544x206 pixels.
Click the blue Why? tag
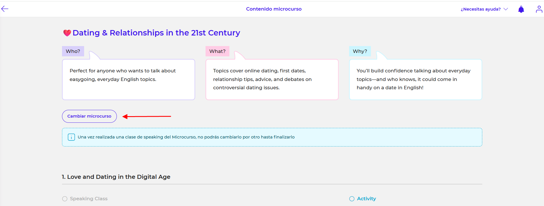[x=360, y=51]
